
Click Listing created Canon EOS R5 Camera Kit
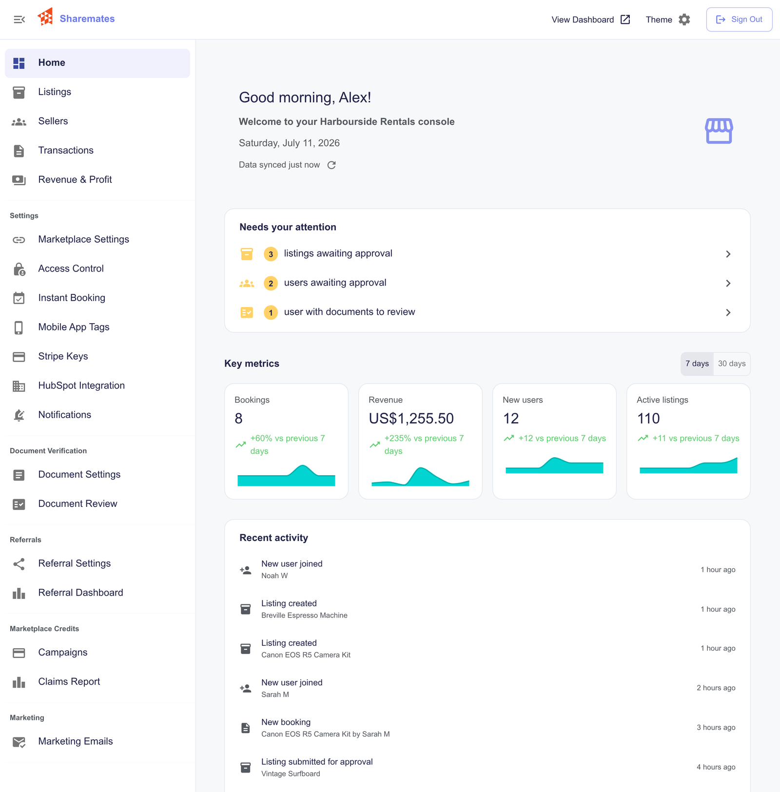coord(487,649)
